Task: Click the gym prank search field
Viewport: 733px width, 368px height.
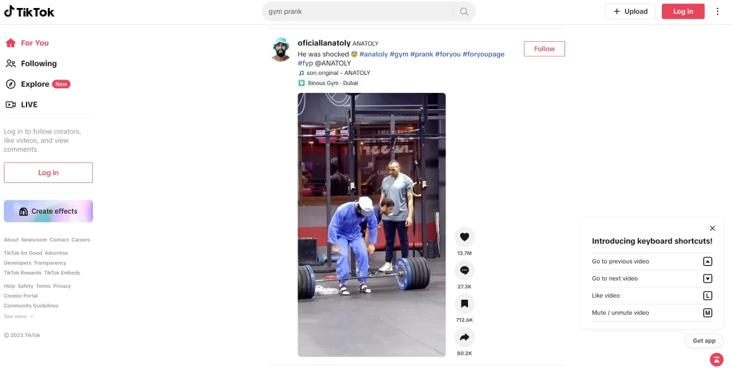Action: pos(358,12)
